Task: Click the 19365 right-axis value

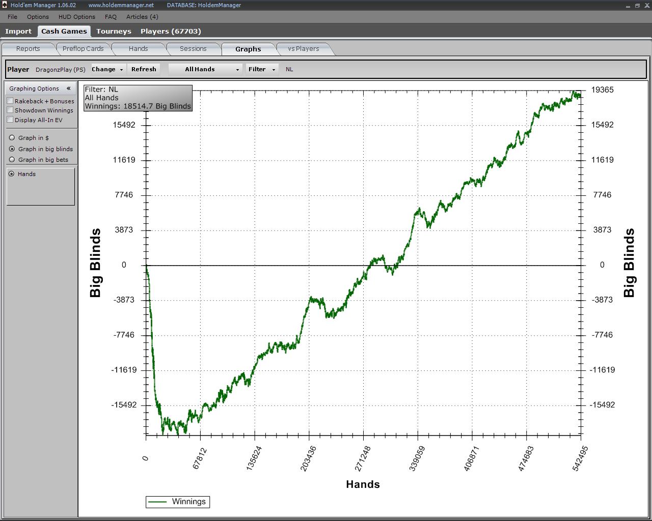Action: (x=602, y=90)
